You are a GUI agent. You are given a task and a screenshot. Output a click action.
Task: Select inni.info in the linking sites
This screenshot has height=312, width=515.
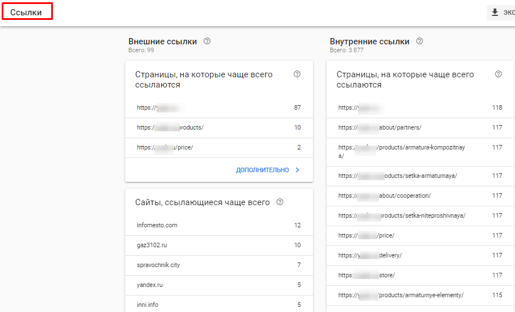tap(147, 305)
